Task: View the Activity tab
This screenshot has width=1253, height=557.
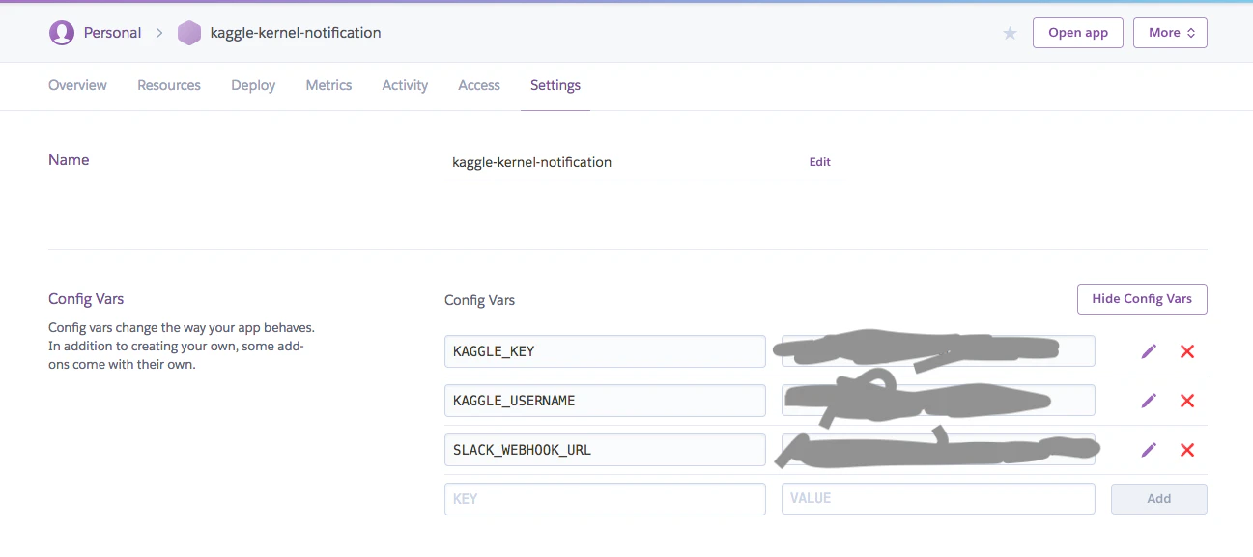Action: click(405, 85)
